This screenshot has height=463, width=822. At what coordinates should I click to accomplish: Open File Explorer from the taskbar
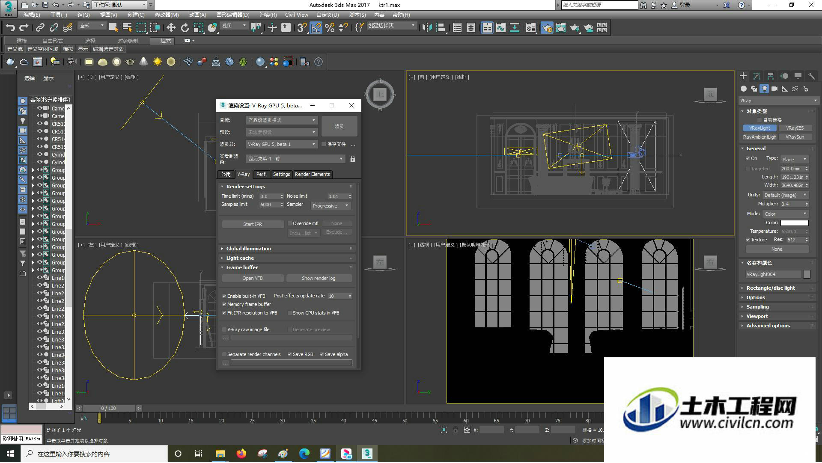coord(220,454)
